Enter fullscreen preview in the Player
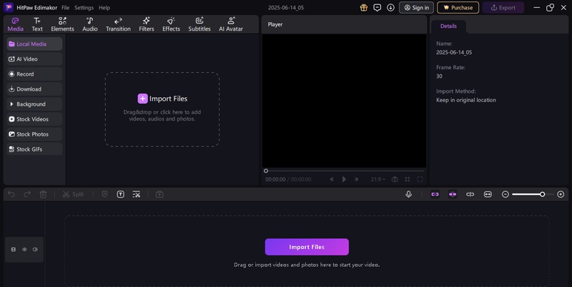The width and height of the screenshot is (572, 287). [420, 179]
